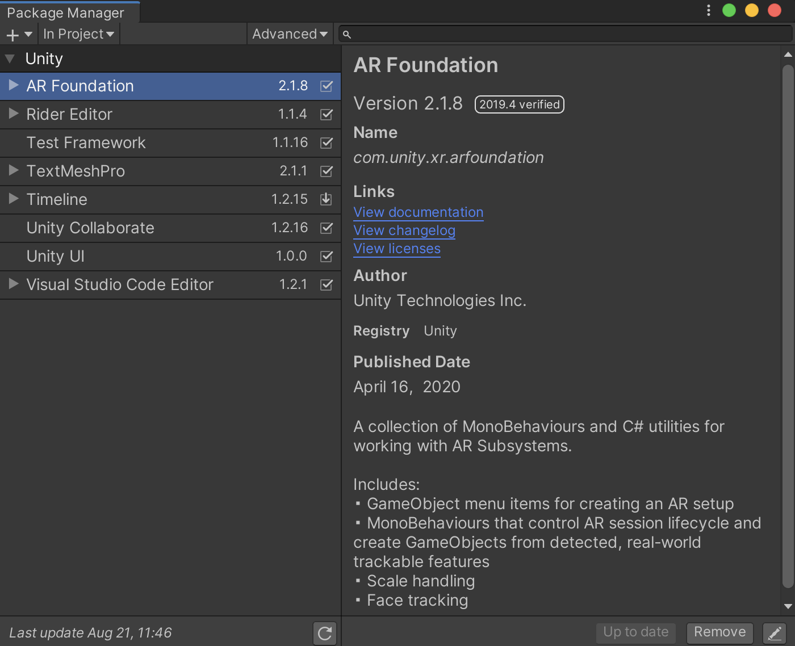Click the edit package manifest pencil icon
The height and width of the screenshot is (646, 795).
[x=775, y=633]
